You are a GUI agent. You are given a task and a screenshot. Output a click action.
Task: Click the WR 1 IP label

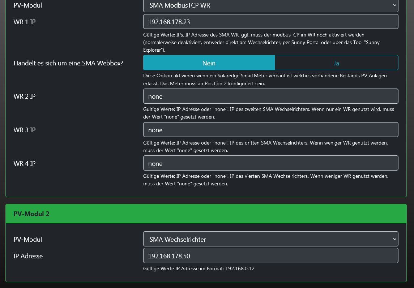(25, 22)
